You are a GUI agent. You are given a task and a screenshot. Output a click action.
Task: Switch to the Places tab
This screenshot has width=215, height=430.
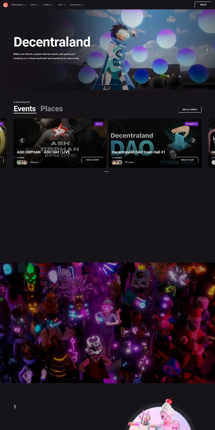pos(52,109)
